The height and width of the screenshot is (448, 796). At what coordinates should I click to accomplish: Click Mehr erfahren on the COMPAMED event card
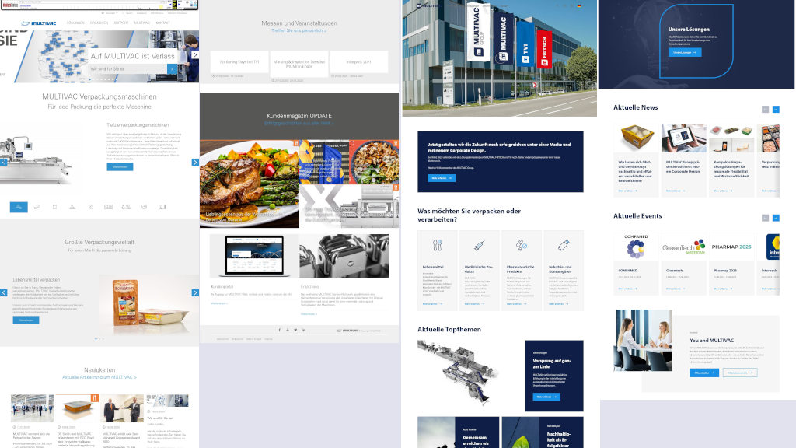627,289
